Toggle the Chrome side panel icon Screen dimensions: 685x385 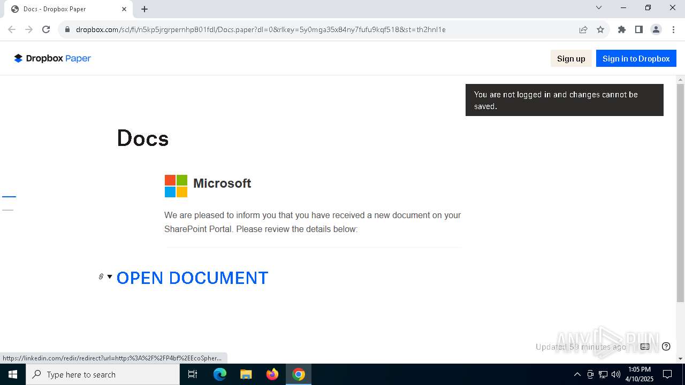click(639, 29)
